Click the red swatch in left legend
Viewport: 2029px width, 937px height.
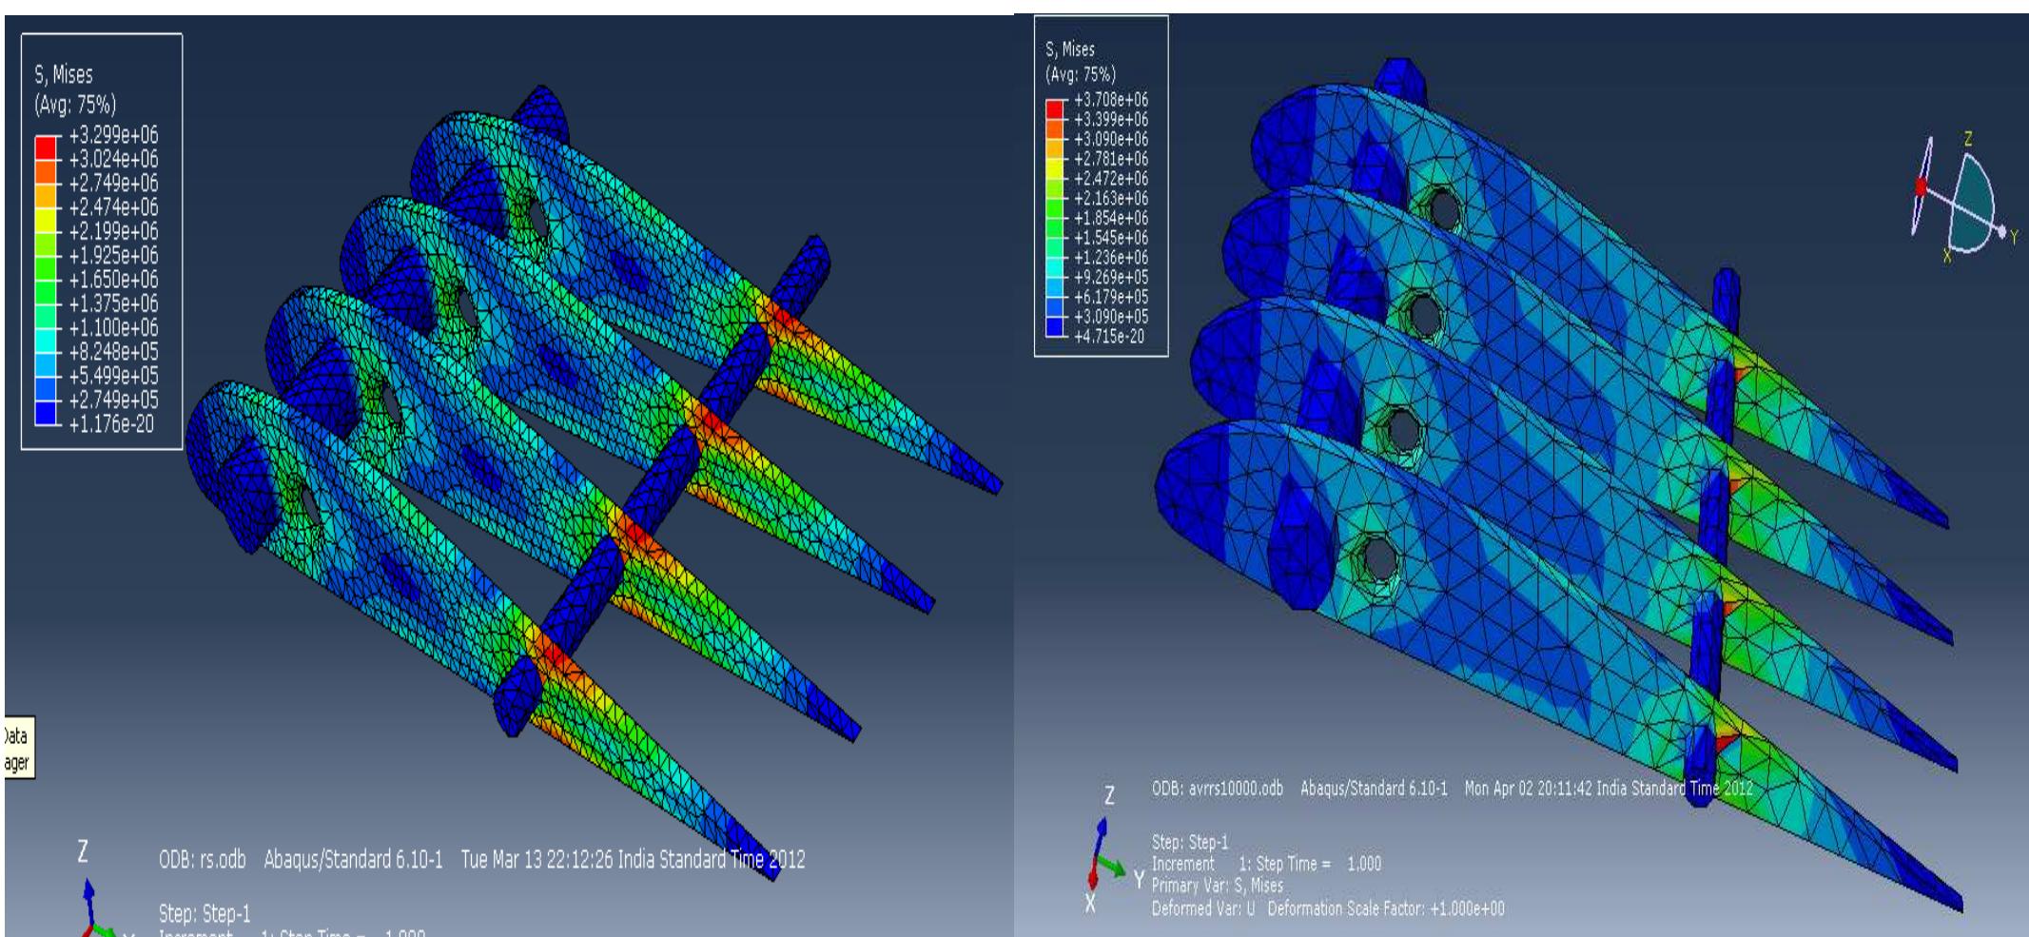(x=47, y=146)
